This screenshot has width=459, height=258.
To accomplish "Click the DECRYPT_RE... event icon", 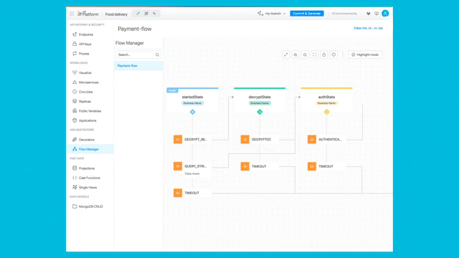I will [178, 139].
